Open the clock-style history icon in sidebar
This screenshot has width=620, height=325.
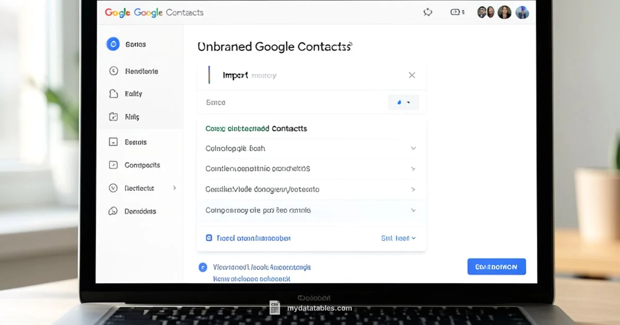[113, 71]
